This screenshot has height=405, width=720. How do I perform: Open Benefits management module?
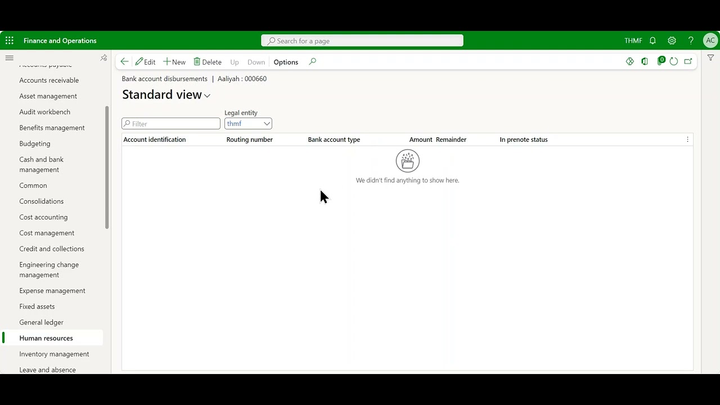point(52,128)
